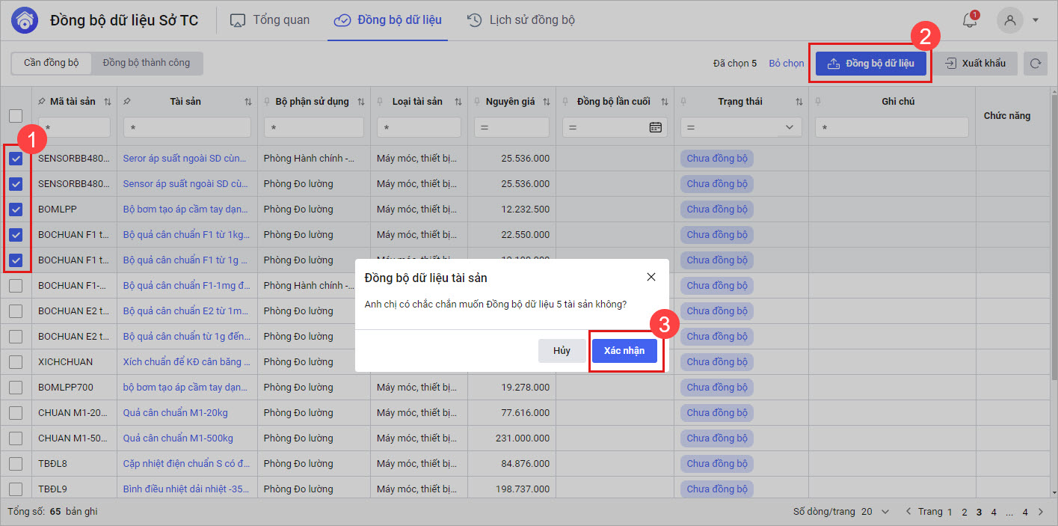Screen dimensions: 1058x526
Task: Sort by Nguyên giá column
Action: 547,102
